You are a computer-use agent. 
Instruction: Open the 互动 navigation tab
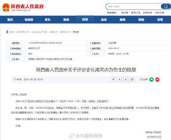point(104,20)
